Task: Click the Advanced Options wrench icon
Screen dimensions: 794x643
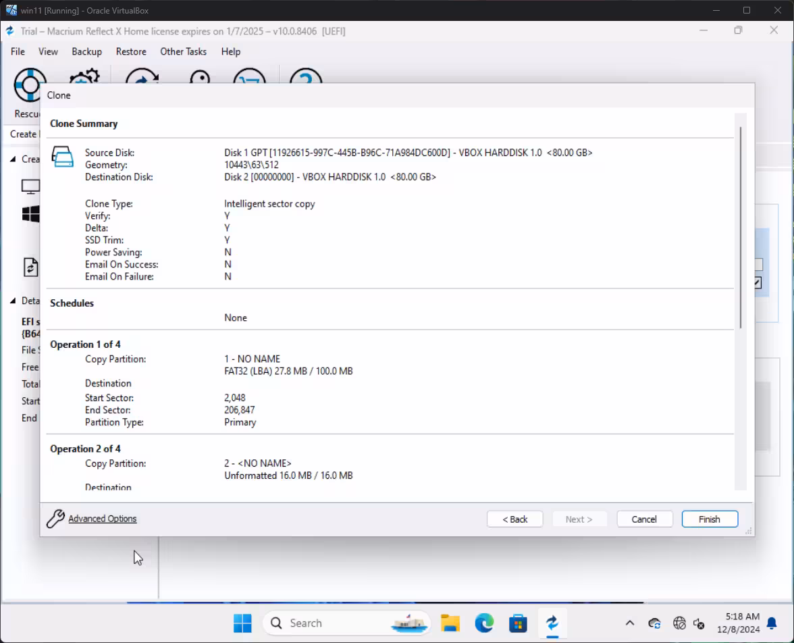Action: point(55,519)
